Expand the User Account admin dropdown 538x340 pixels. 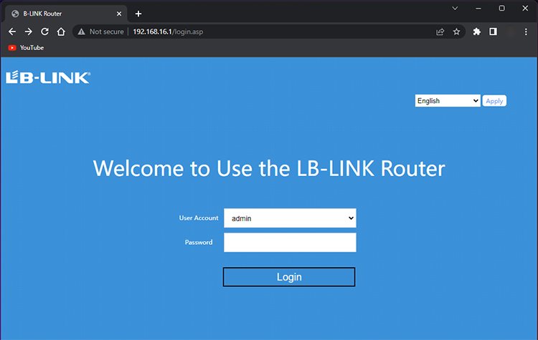coord(290,218)
